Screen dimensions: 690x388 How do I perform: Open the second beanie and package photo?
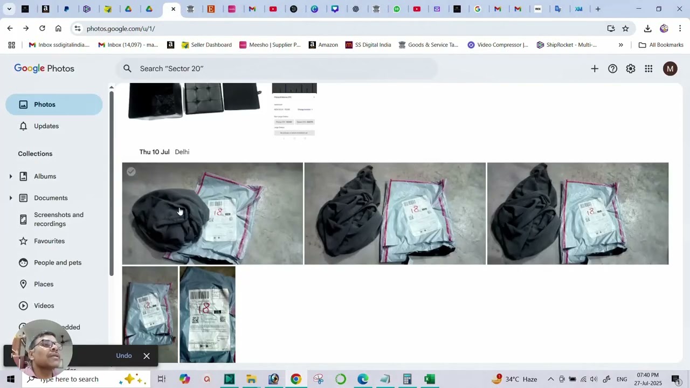click(x=395, y=213)
